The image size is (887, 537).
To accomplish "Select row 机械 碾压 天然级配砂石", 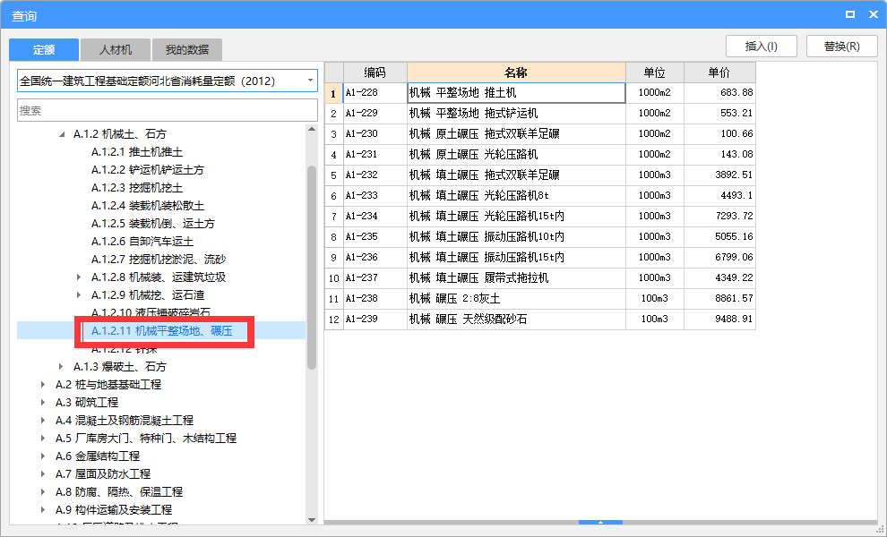I will tap(516, 320).
